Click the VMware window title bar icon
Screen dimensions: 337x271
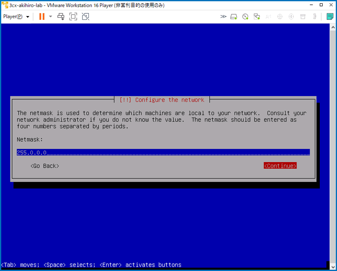[x=5, y=5]
